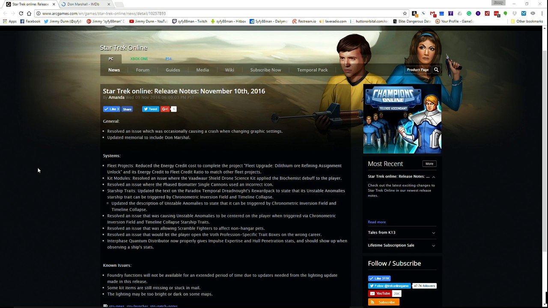Screen dimensions: 548x308
Task: Open the Jimmy Dunn YouTube bookmark
Action: (x=149, y=21)
